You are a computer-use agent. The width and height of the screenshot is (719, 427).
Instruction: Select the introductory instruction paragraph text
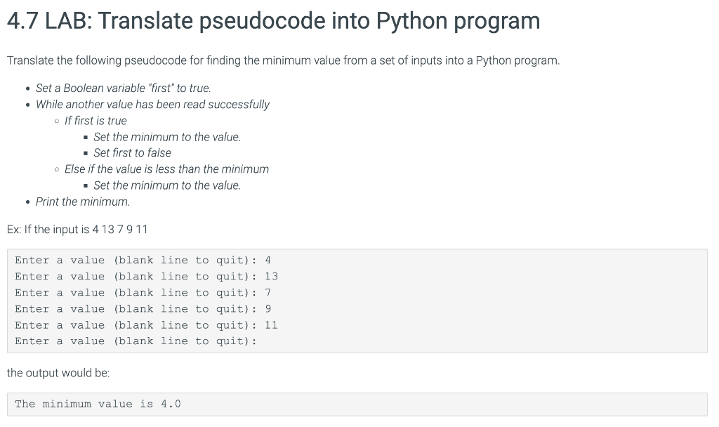[x=283, y=60]
